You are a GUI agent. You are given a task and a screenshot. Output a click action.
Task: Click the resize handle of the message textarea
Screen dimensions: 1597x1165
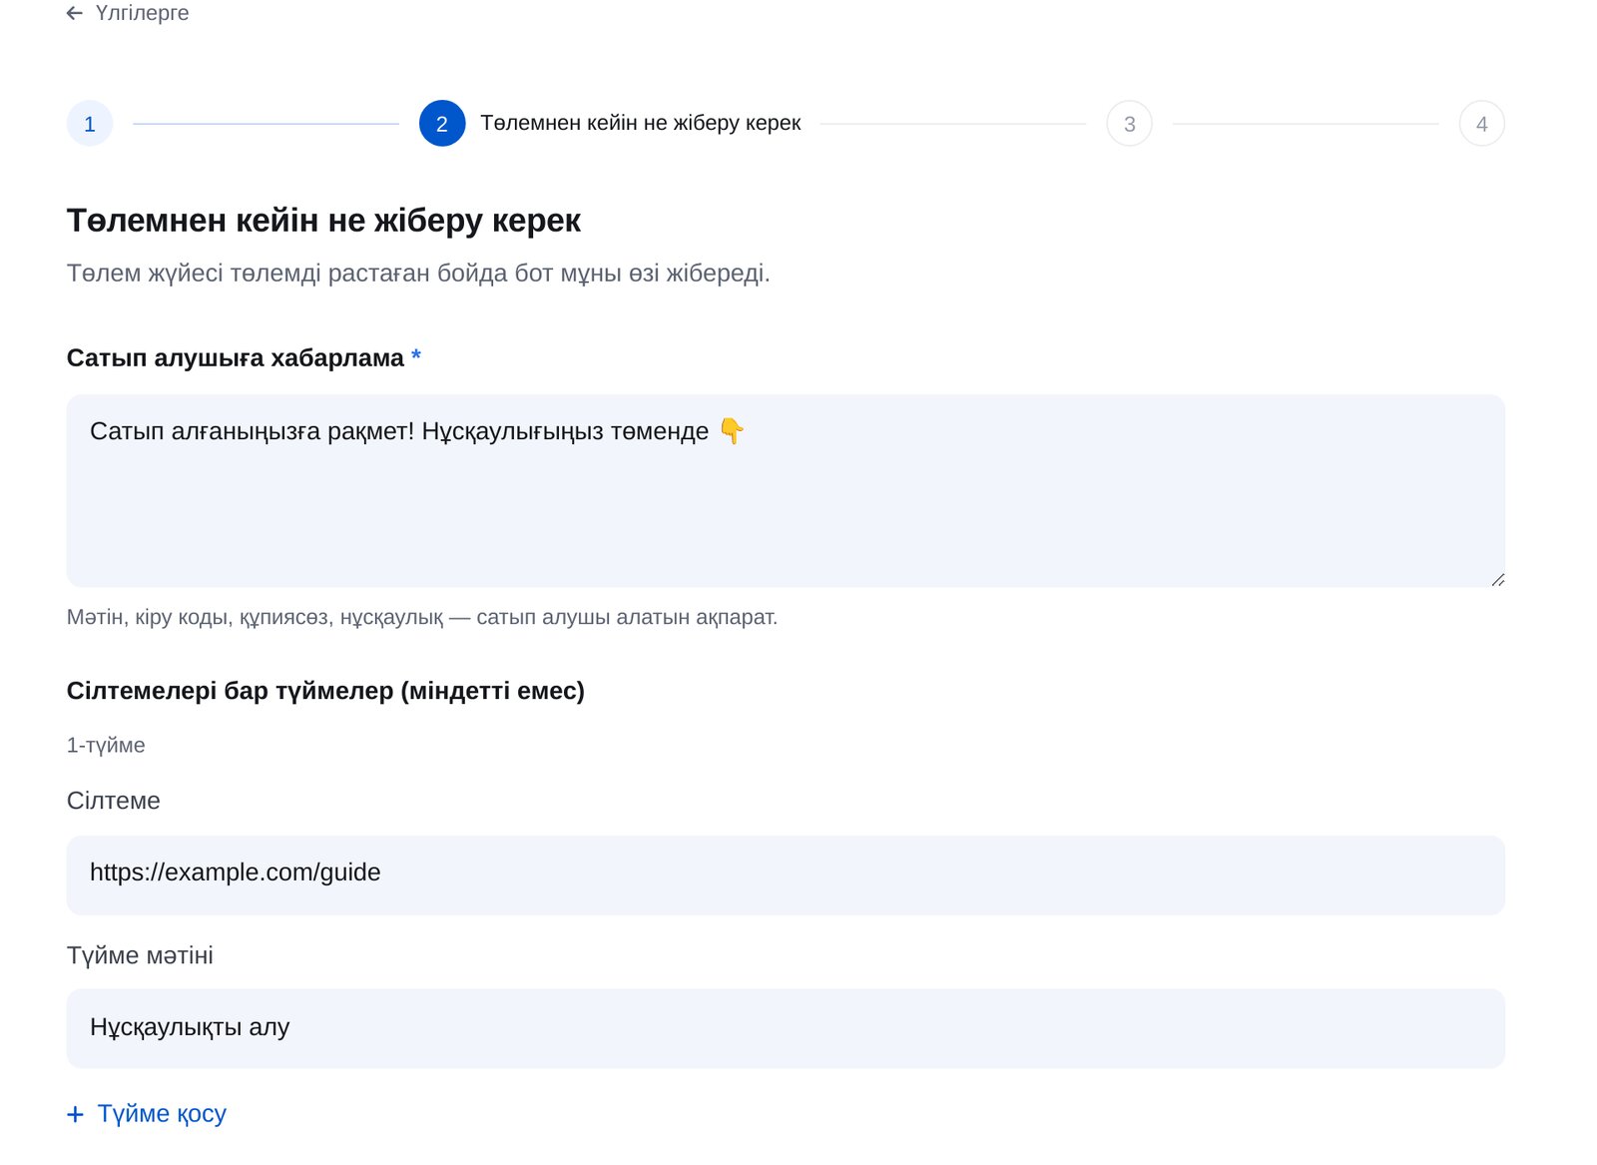(1497, 579)
